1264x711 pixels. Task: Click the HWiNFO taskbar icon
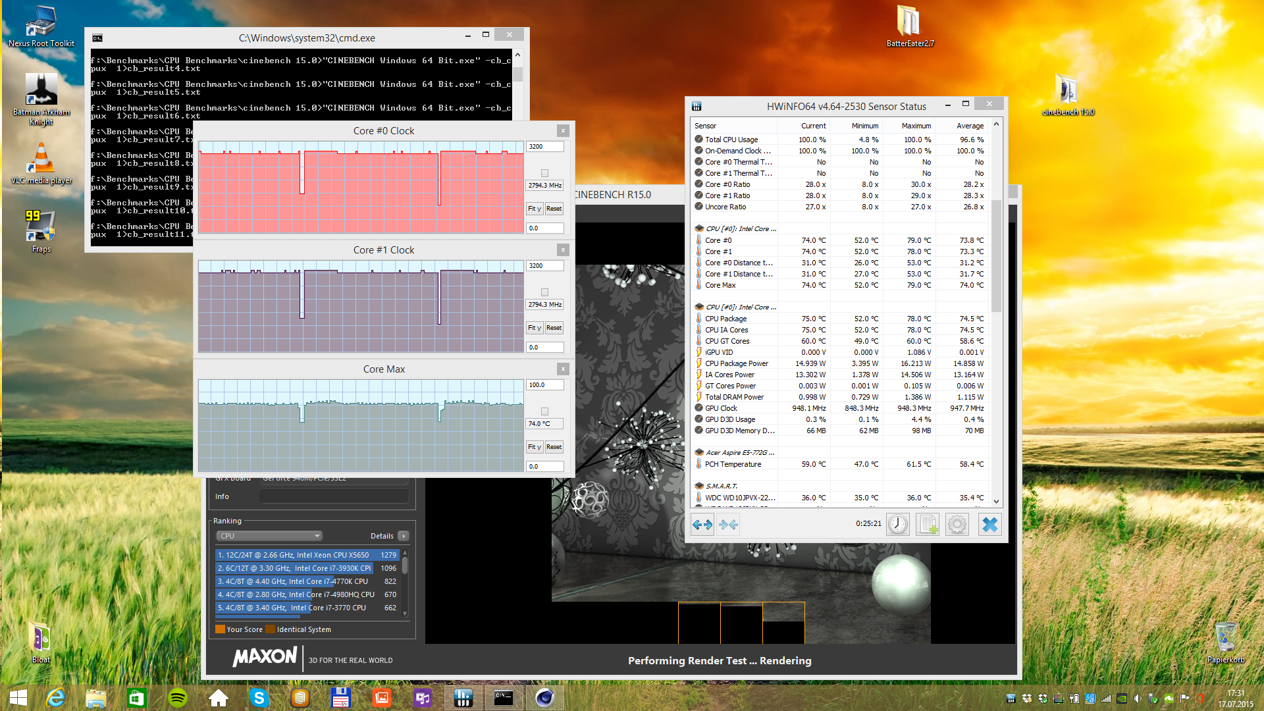tap(463, 698)
